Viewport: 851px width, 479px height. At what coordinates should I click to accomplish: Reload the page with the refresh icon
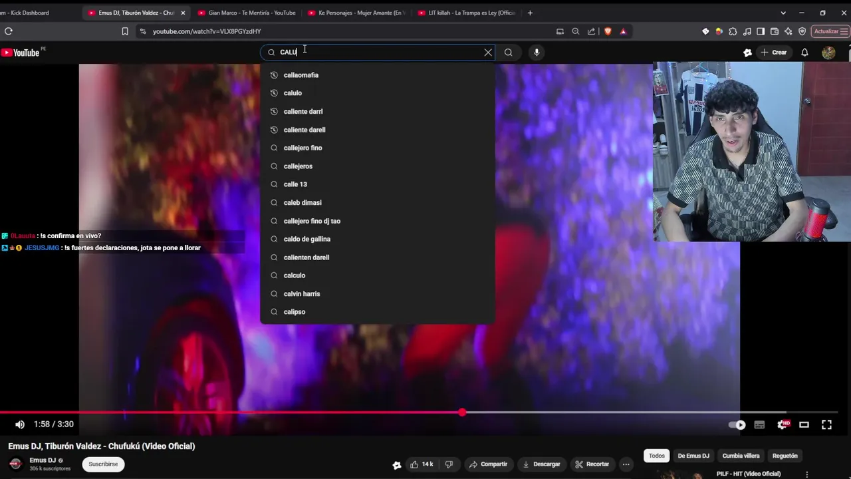click(8, 31)
